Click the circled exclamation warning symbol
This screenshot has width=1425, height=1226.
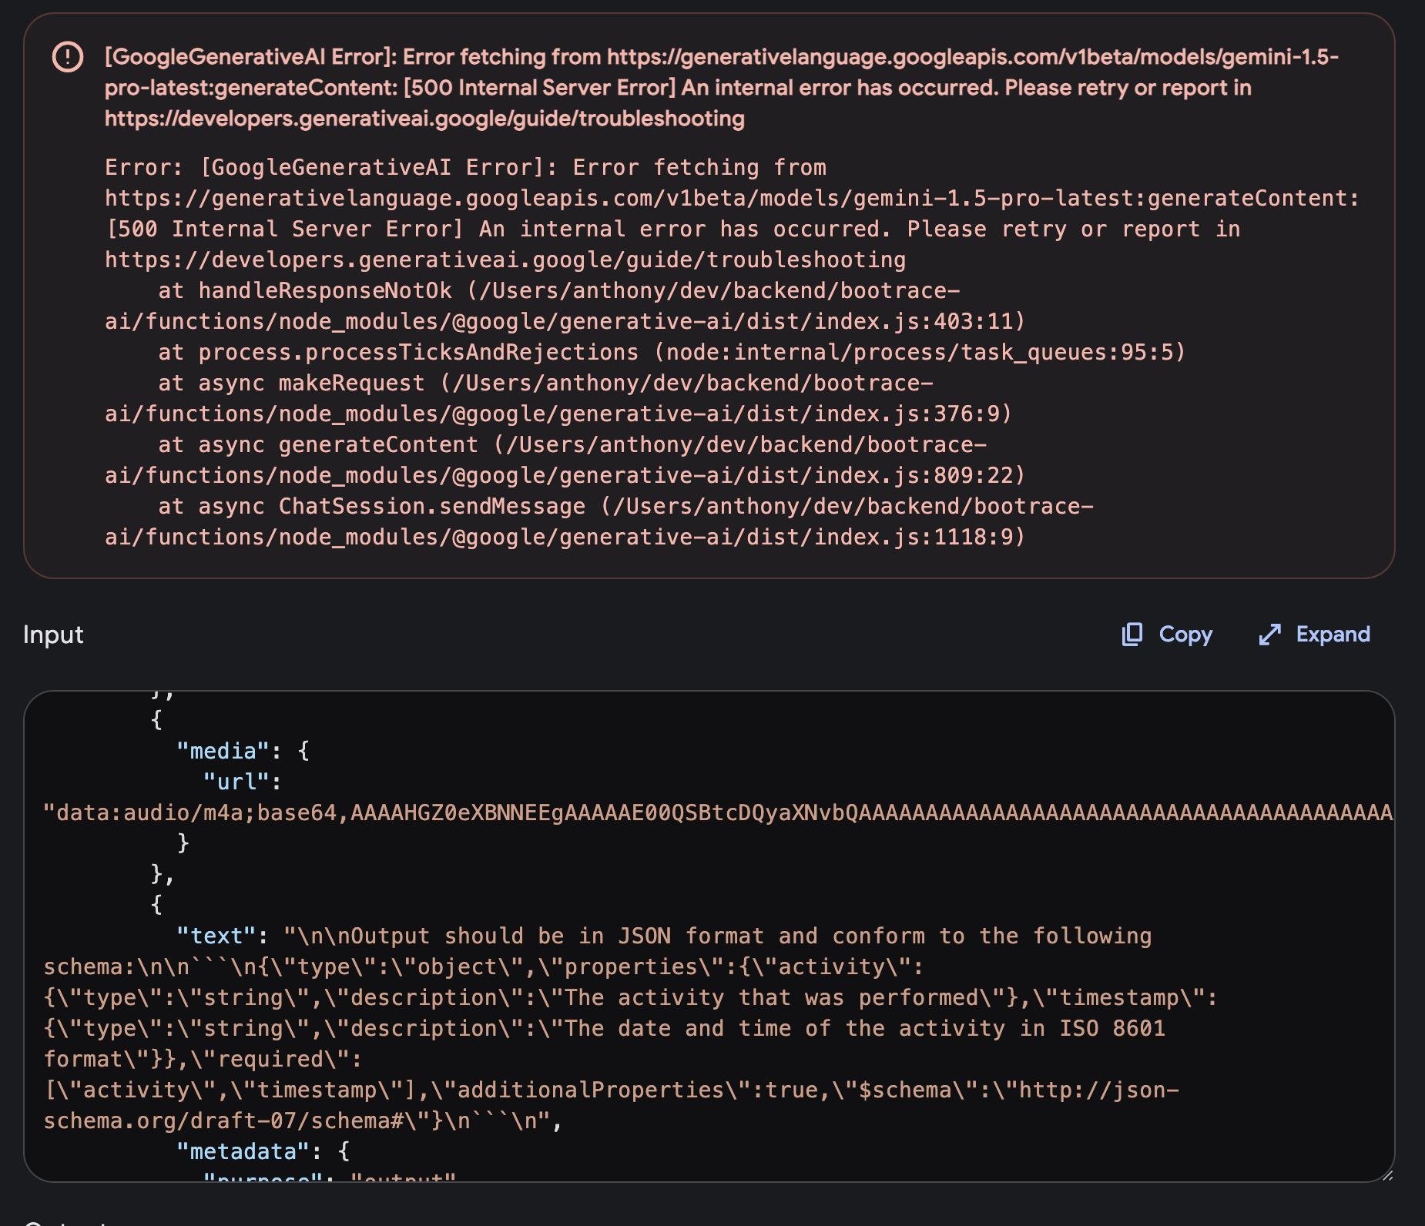(x=66, y=56)
